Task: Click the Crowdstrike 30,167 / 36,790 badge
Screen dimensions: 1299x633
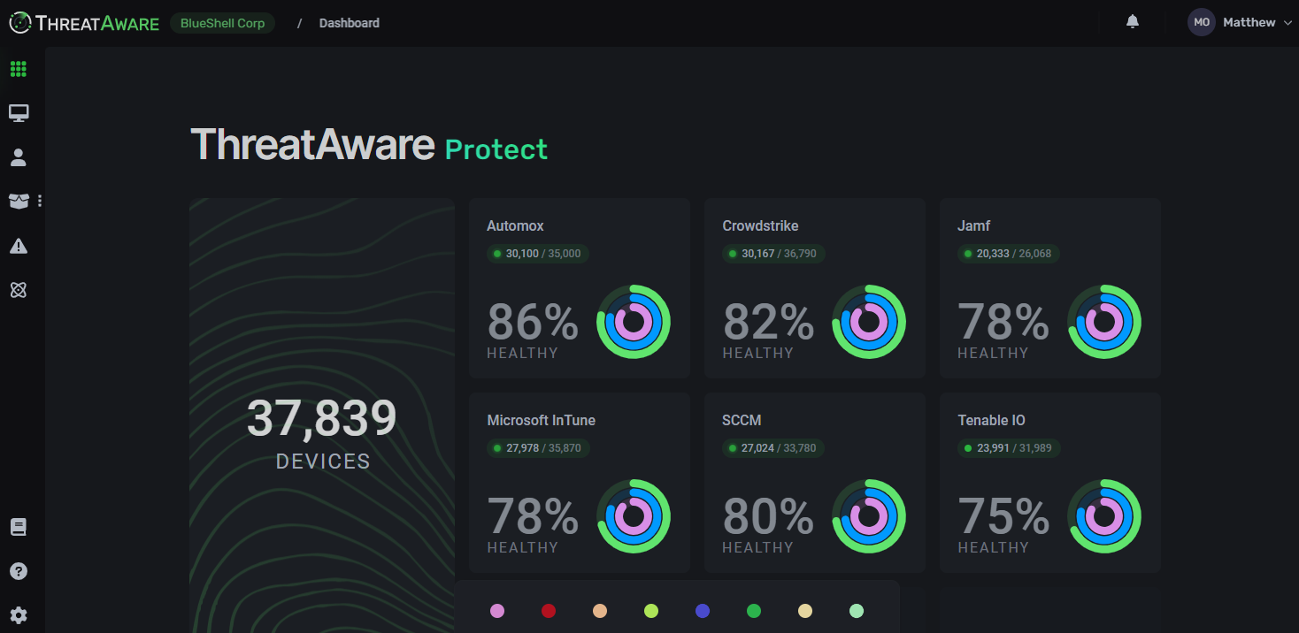Action: 773,254
